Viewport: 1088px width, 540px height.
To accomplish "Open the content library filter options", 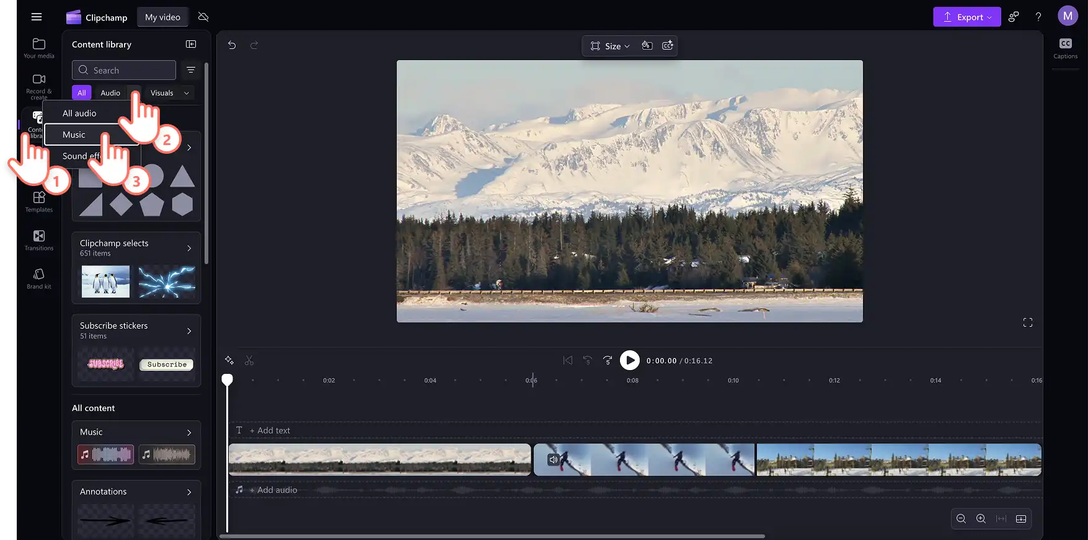I will pos(191,70).
